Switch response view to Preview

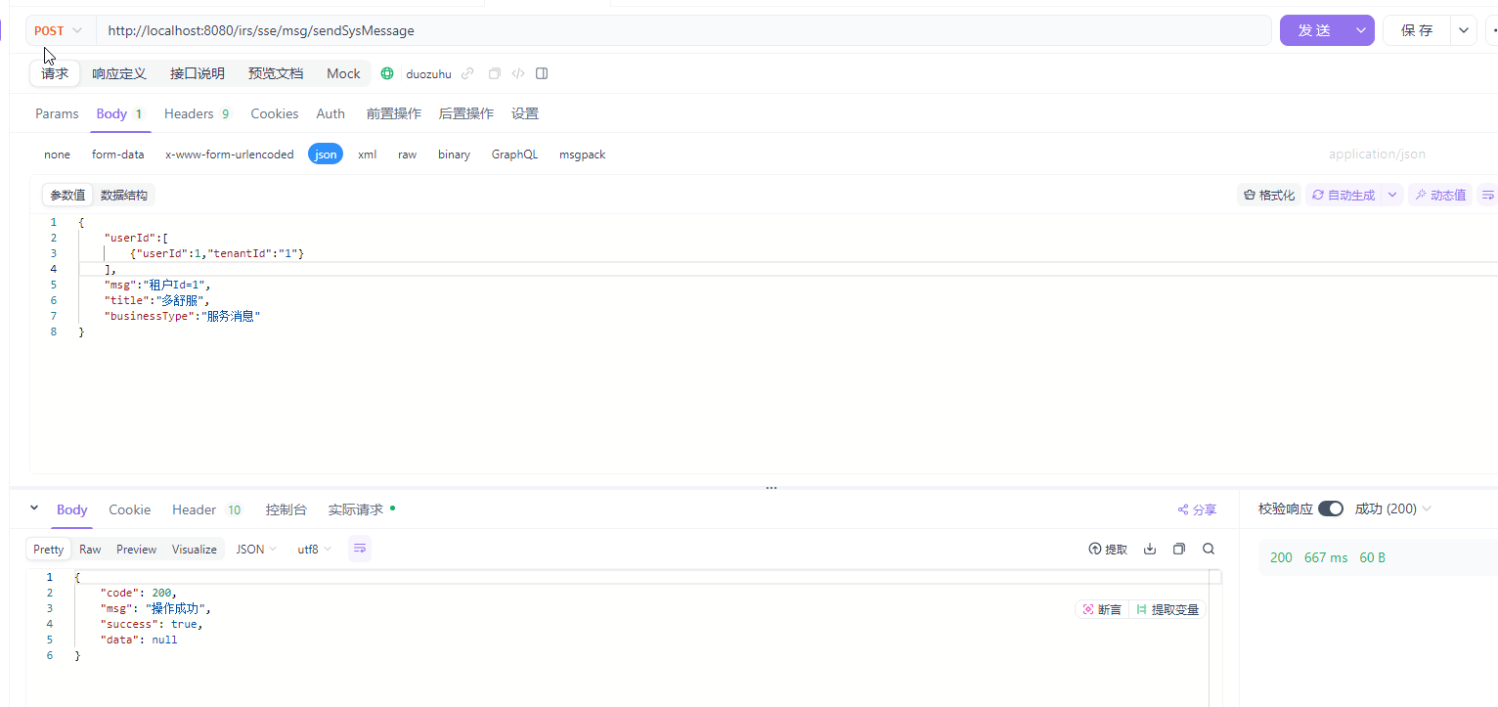(137, 550)
